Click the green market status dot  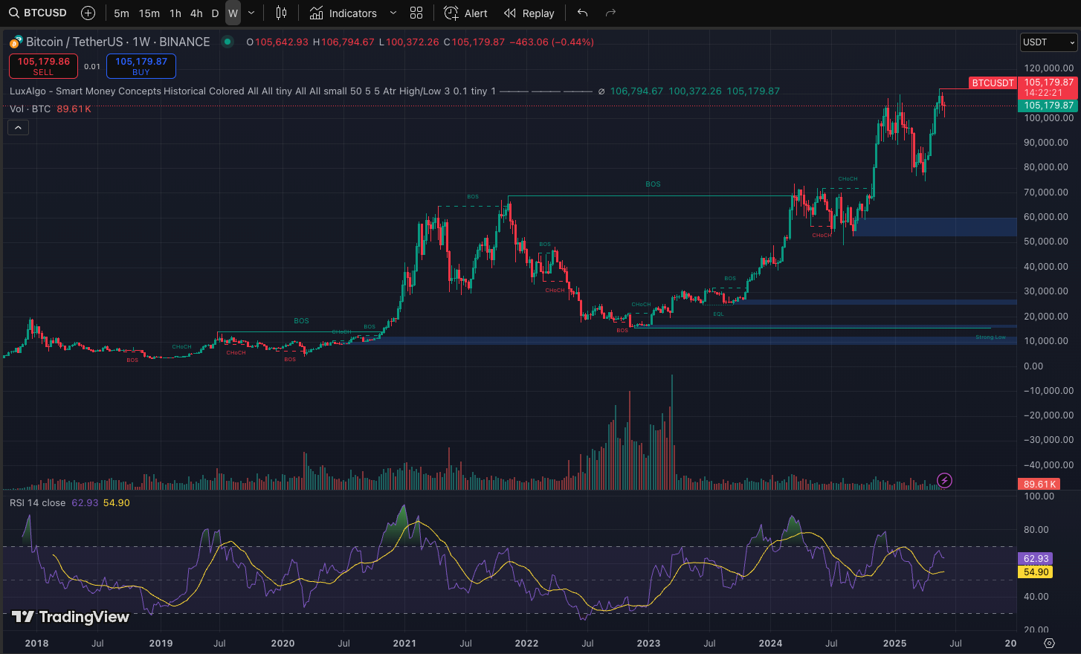click(227, 42)
